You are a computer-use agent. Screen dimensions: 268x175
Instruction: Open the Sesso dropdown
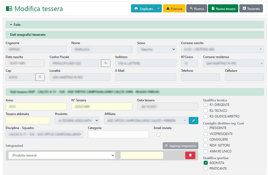pos(157,49)
